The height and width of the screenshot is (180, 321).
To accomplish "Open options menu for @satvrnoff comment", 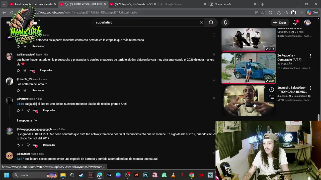I will [214, 154].
